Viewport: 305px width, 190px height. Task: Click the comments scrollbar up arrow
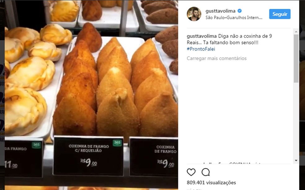tap(296, 31)
